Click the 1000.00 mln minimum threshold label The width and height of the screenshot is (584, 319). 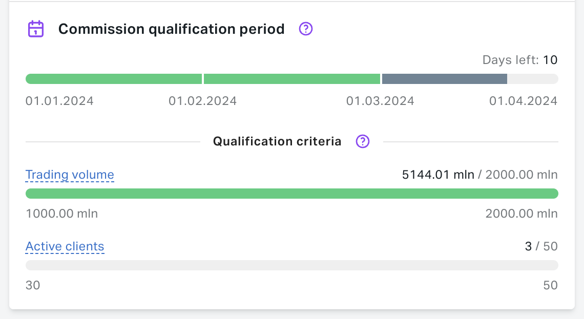coord(61,214)
